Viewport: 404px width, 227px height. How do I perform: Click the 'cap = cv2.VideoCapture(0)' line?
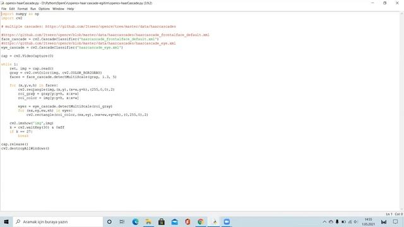click(27, 56)
